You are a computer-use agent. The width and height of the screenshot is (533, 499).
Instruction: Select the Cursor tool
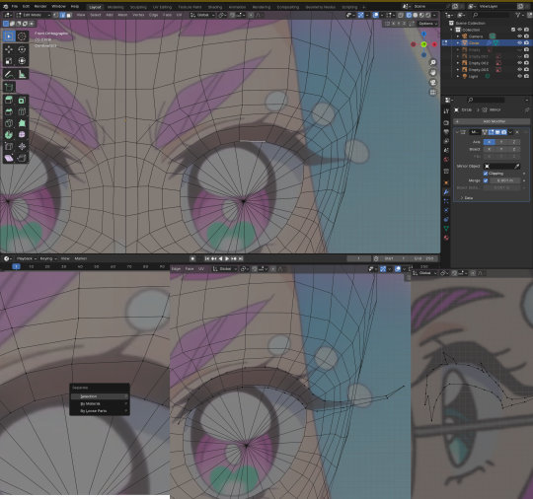pos(22,36)
